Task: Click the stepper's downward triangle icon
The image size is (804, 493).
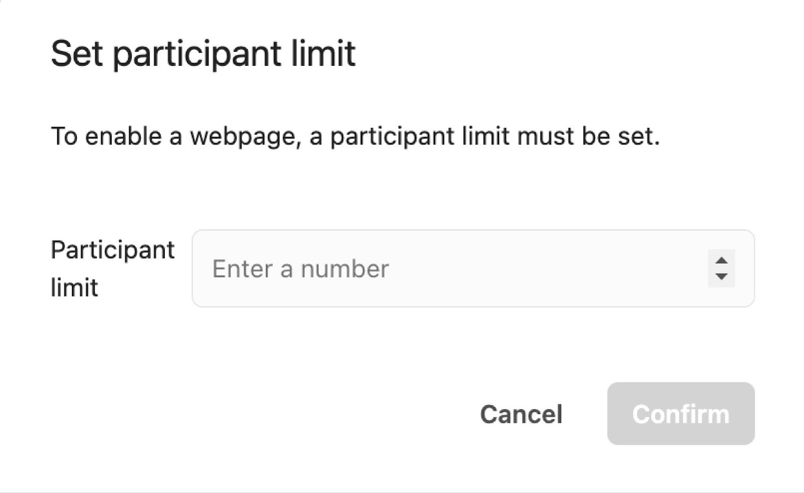Action: [x=722, y=277]
